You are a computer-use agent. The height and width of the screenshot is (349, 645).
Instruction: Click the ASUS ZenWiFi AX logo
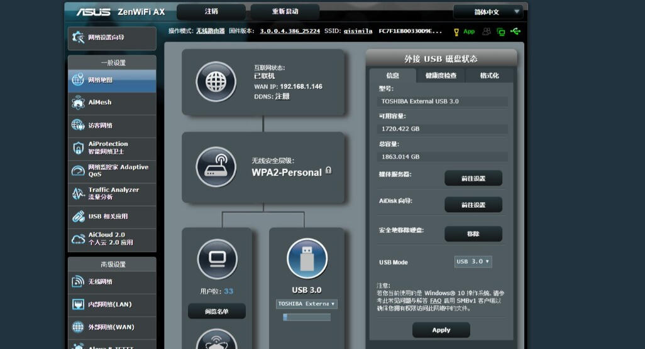pyautogui.click(x=121, y=12)
